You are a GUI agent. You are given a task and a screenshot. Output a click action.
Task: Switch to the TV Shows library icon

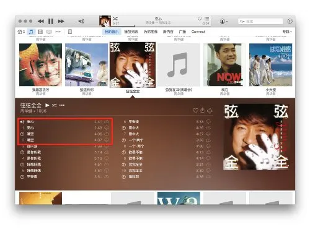tap(49, 32)
